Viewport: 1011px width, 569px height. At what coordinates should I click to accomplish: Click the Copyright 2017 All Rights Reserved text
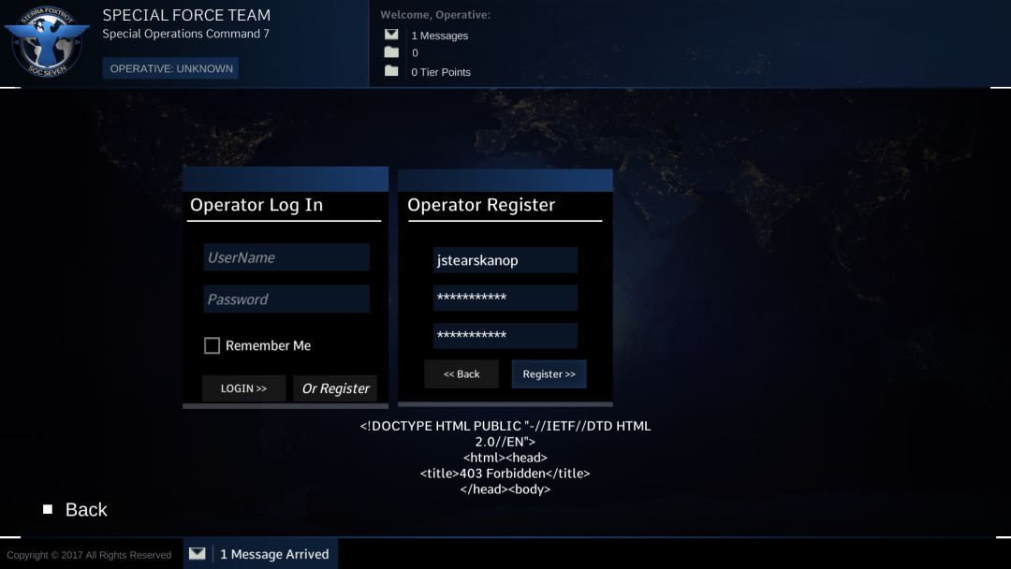89,555
